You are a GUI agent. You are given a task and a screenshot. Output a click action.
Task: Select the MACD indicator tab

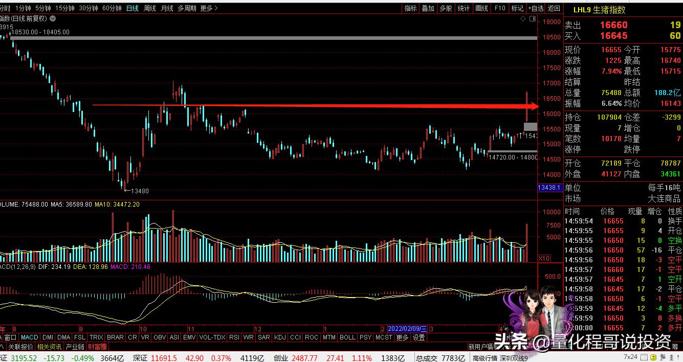tap(29, 337)
